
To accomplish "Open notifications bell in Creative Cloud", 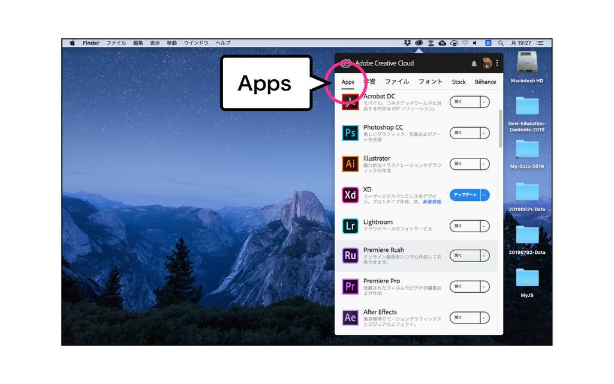I will [474, 64].
